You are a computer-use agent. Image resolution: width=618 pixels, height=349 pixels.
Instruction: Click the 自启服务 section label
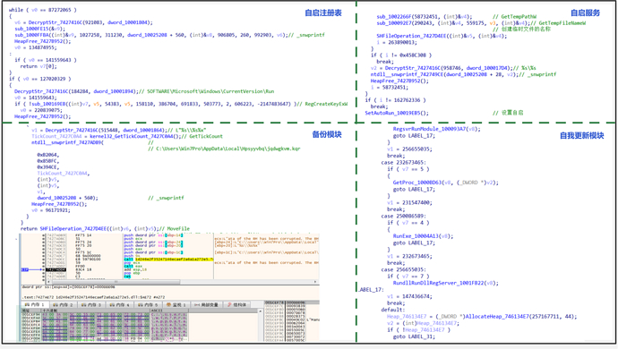[x=585, y=13]
